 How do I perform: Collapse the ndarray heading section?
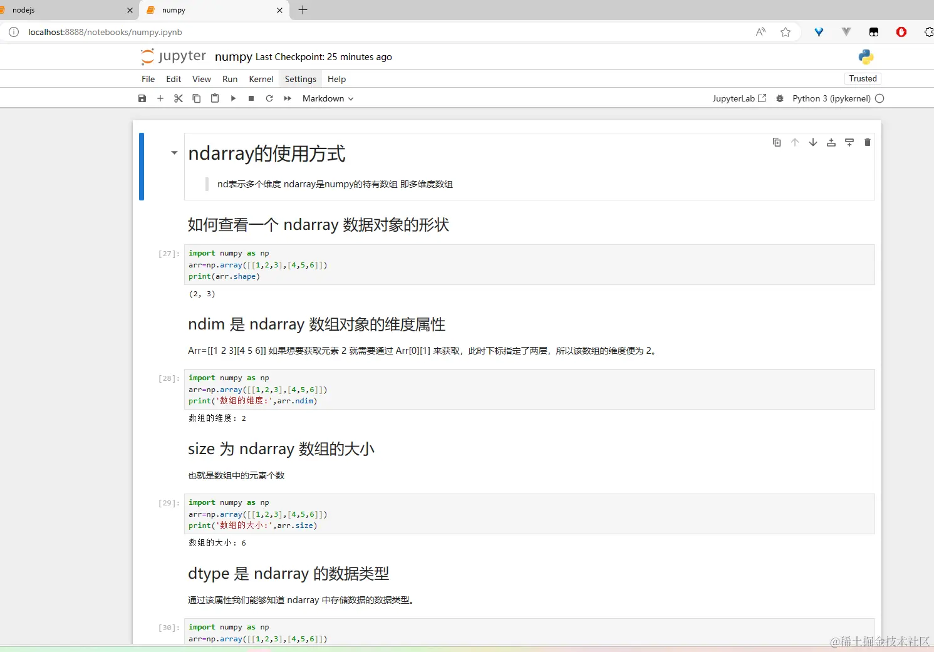pyautogui.click(x=174, y=153)
